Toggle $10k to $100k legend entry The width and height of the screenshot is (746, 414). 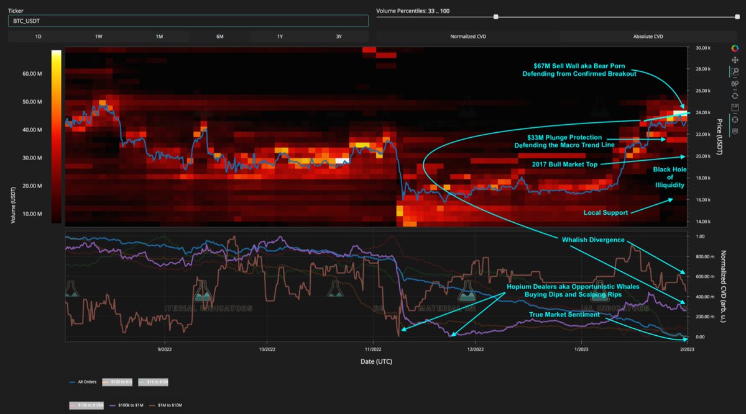85,405
